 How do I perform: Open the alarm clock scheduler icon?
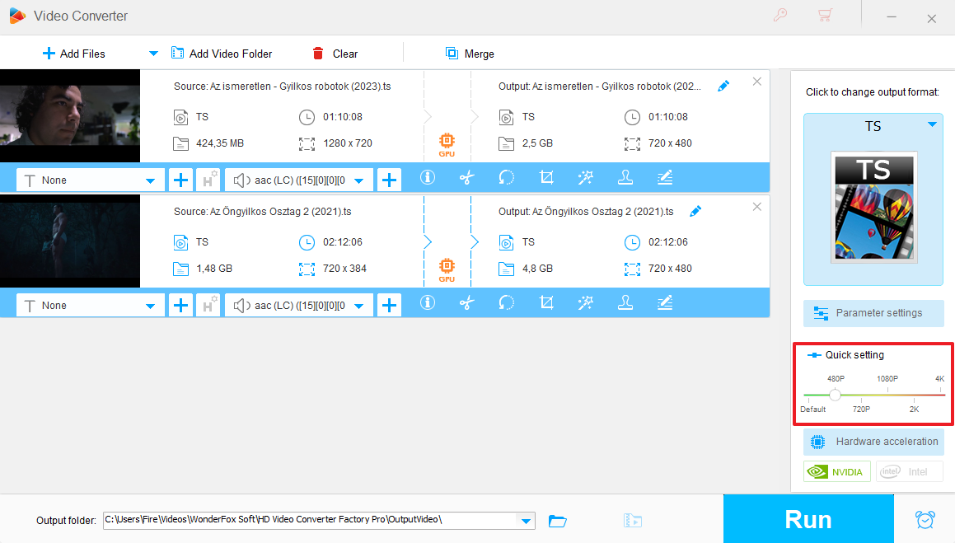pos(925,519)
